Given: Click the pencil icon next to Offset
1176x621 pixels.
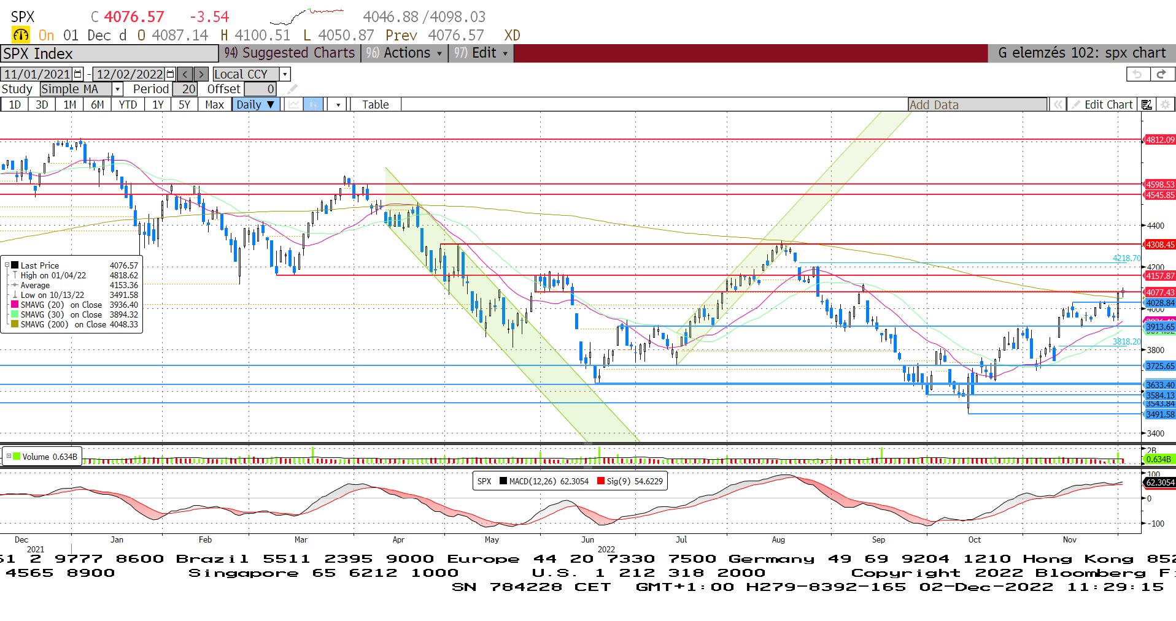Looking at the screenshot, I should 292,90.
